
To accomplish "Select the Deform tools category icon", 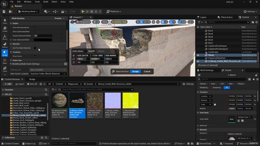I will [x=5, y=45].
